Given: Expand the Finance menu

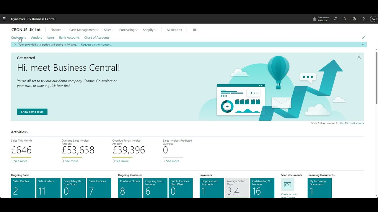Looking at the screenshot, I should point(57,30).
